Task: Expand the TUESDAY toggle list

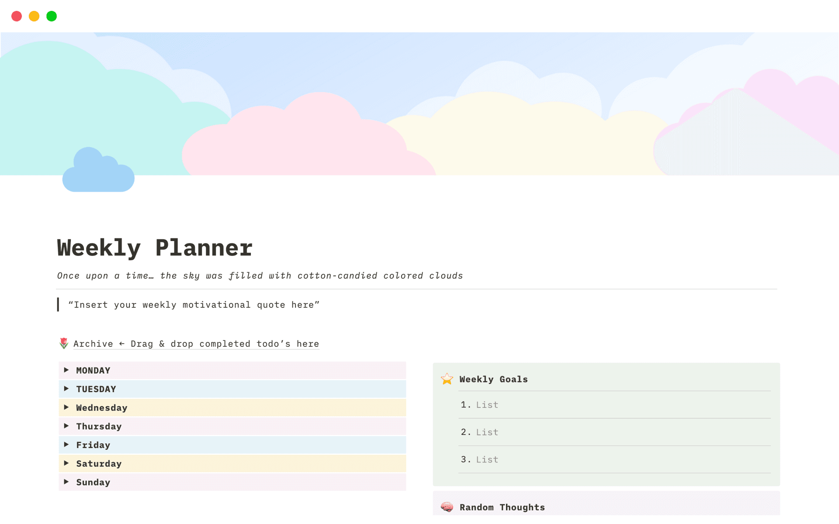Action: tap(67, 389)
